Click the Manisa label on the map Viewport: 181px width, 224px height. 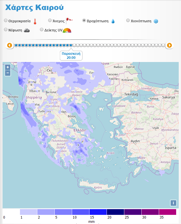tap(139, 129)
